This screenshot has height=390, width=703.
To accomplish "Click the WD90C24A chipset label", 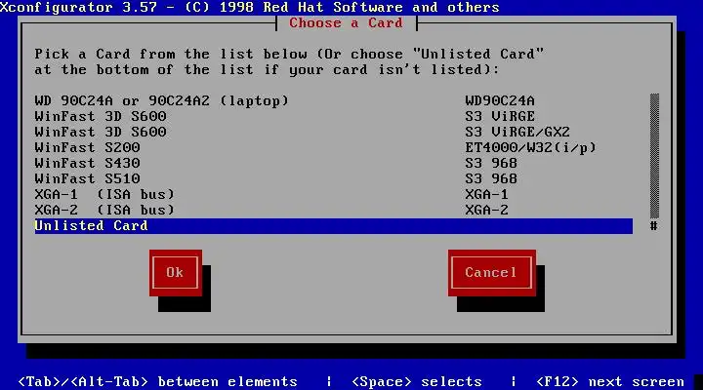I will point(500,100).
